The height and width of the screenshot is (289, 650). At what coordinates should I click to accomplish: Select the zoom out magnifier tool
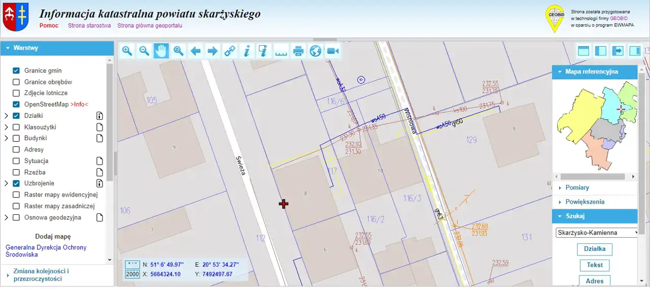tap(144, 51)
